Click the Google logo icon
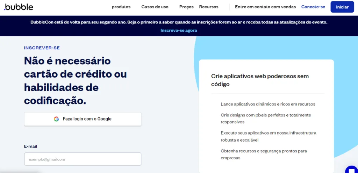This screenshot has height=173, width=358. (x=56, y=119)
